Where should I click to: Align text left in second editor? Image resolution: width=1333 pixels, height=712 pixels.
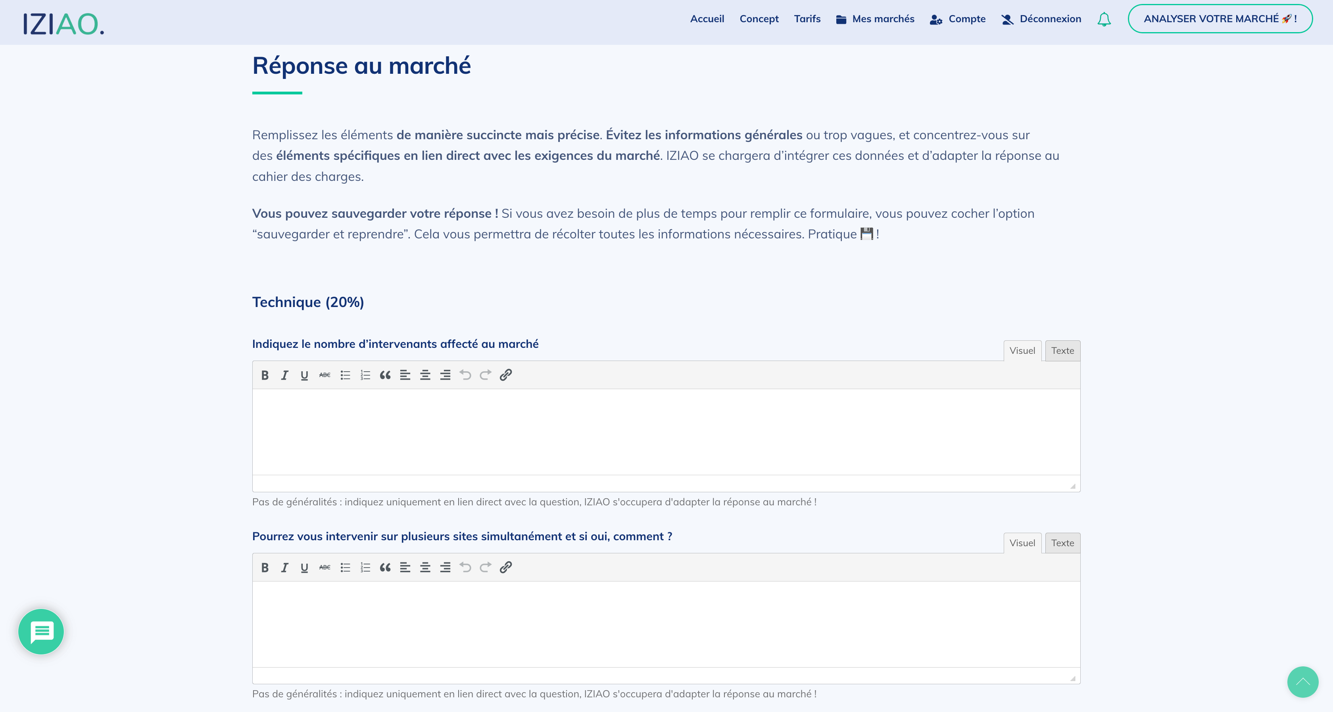pos(405,568)
